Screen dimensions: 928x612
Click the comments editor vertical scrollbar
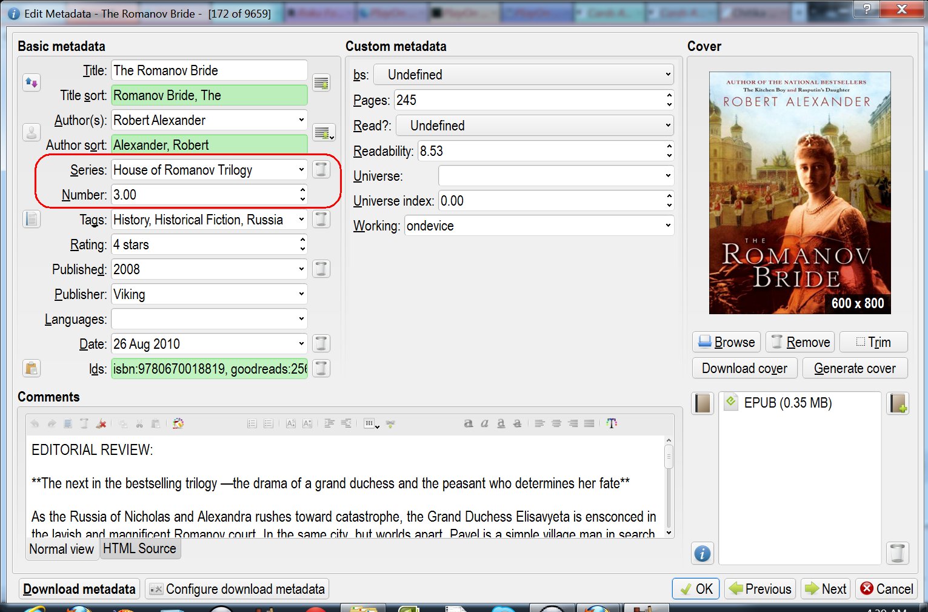[669, 486]
